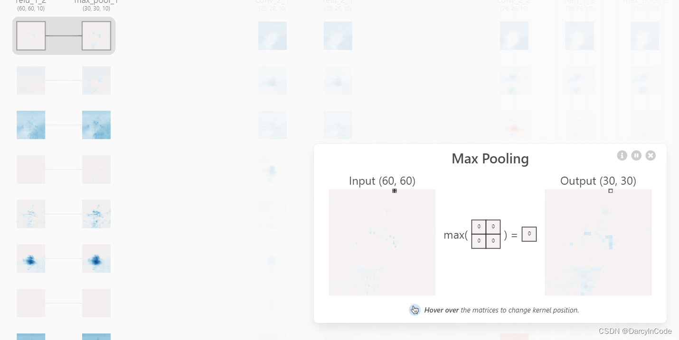Select fourth max_pool_1 feature map
Viewport: 679px width, 340px height.
point(96,169)
